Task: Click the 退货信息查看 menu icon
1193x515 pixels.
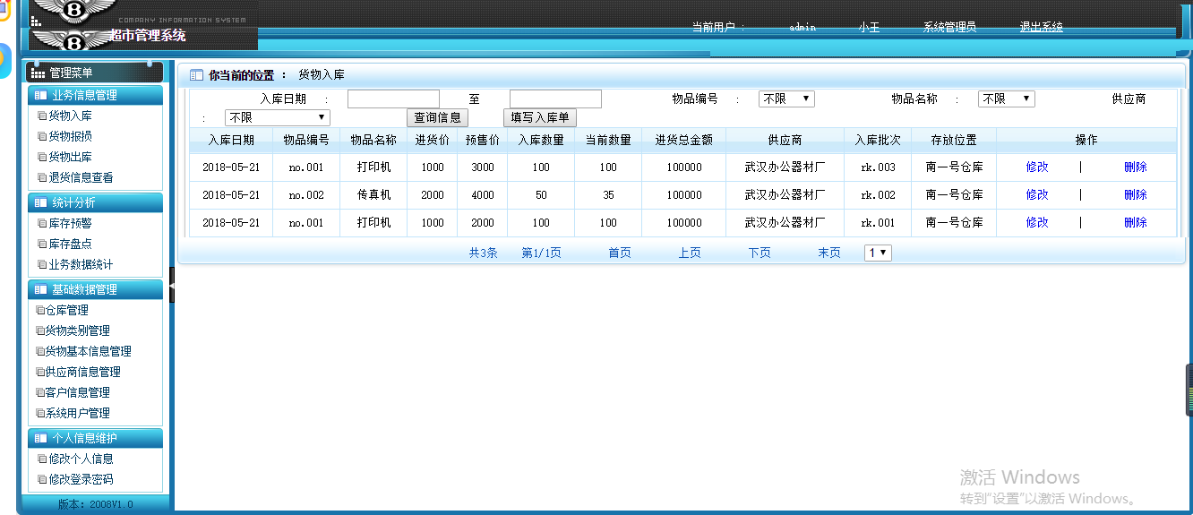Action: pyautogui.click(x=42, y=178)
